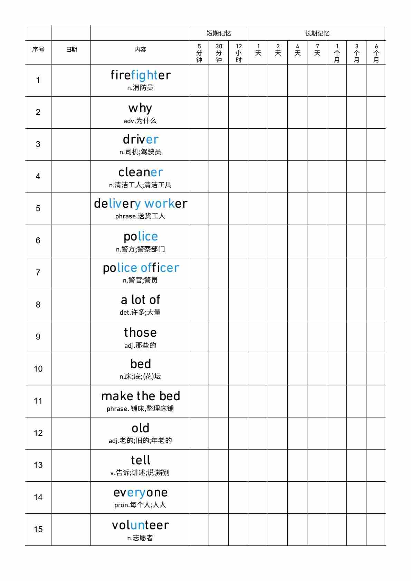Click the "make the bed" phrase
411x581 pixels.
pos(140,396)
